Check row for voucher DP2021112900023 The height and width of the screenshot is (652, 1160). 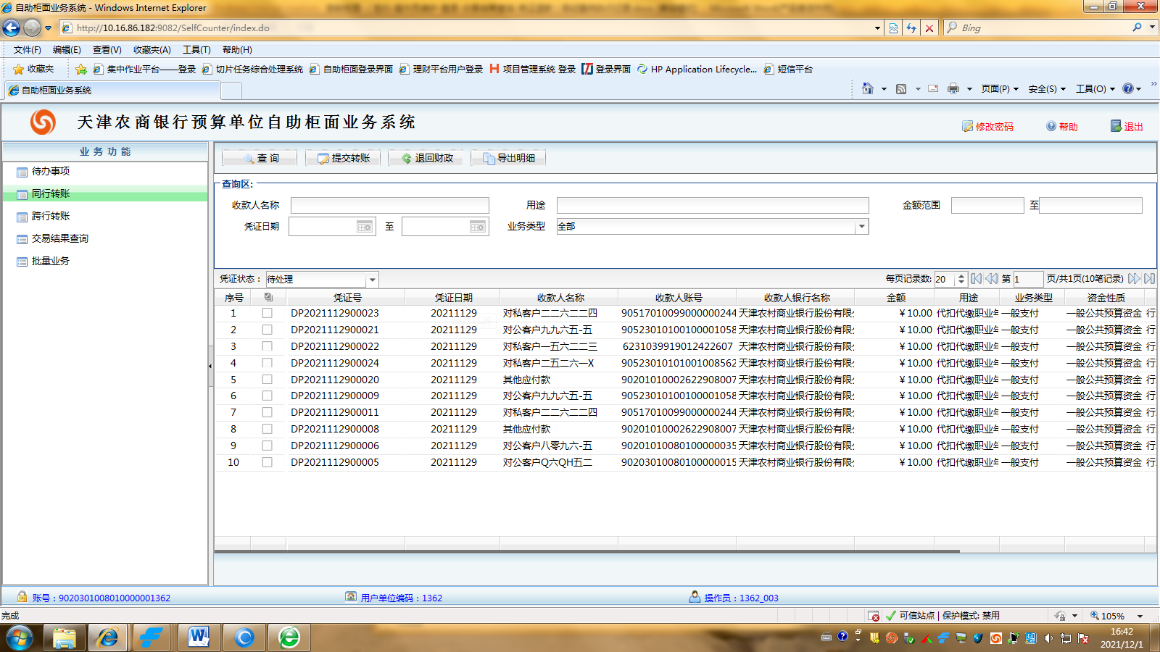(268, 313)
